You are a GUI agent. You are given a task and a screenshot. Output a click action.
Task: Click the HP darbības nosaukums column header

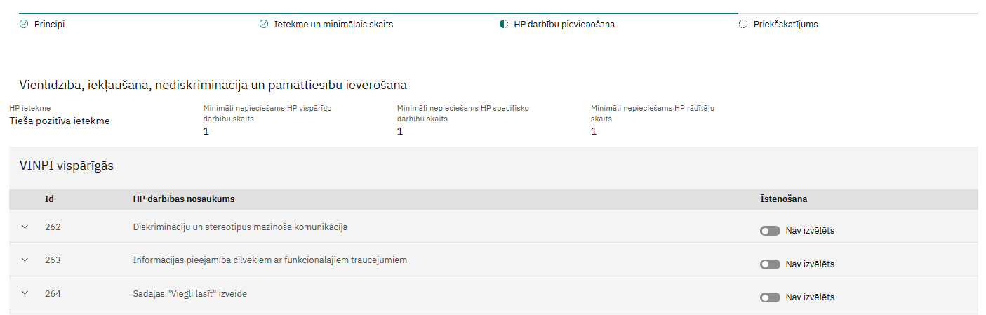184,199
